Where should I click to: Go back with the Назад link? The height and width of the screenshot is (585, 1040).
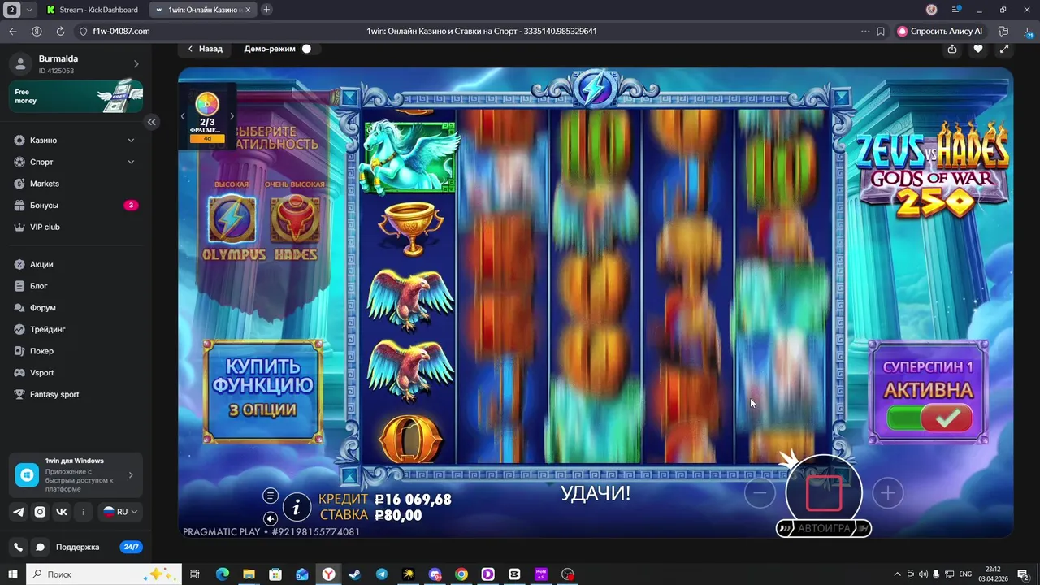coord(205,49)
